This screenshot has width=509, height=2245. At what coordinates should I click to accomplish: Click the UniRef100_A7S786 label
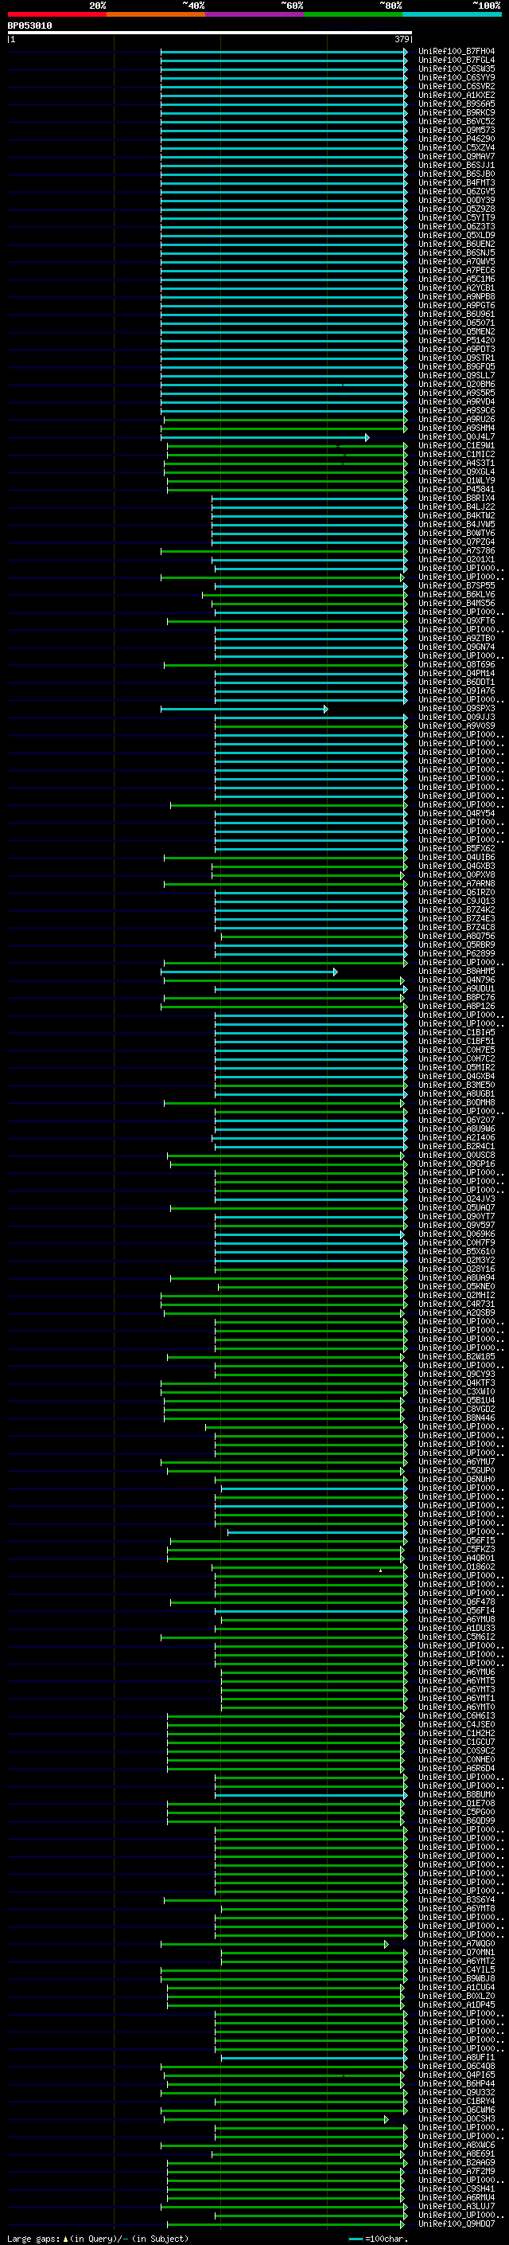click(457, 551)
